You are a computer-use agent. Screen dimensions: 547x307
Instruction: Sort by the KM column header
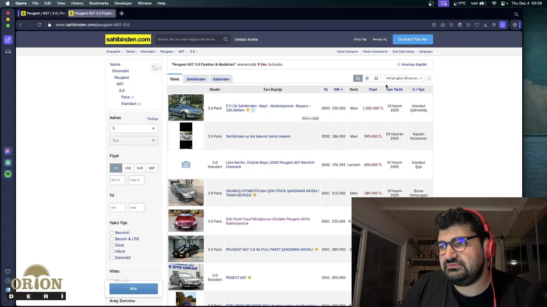pos(338,90)
